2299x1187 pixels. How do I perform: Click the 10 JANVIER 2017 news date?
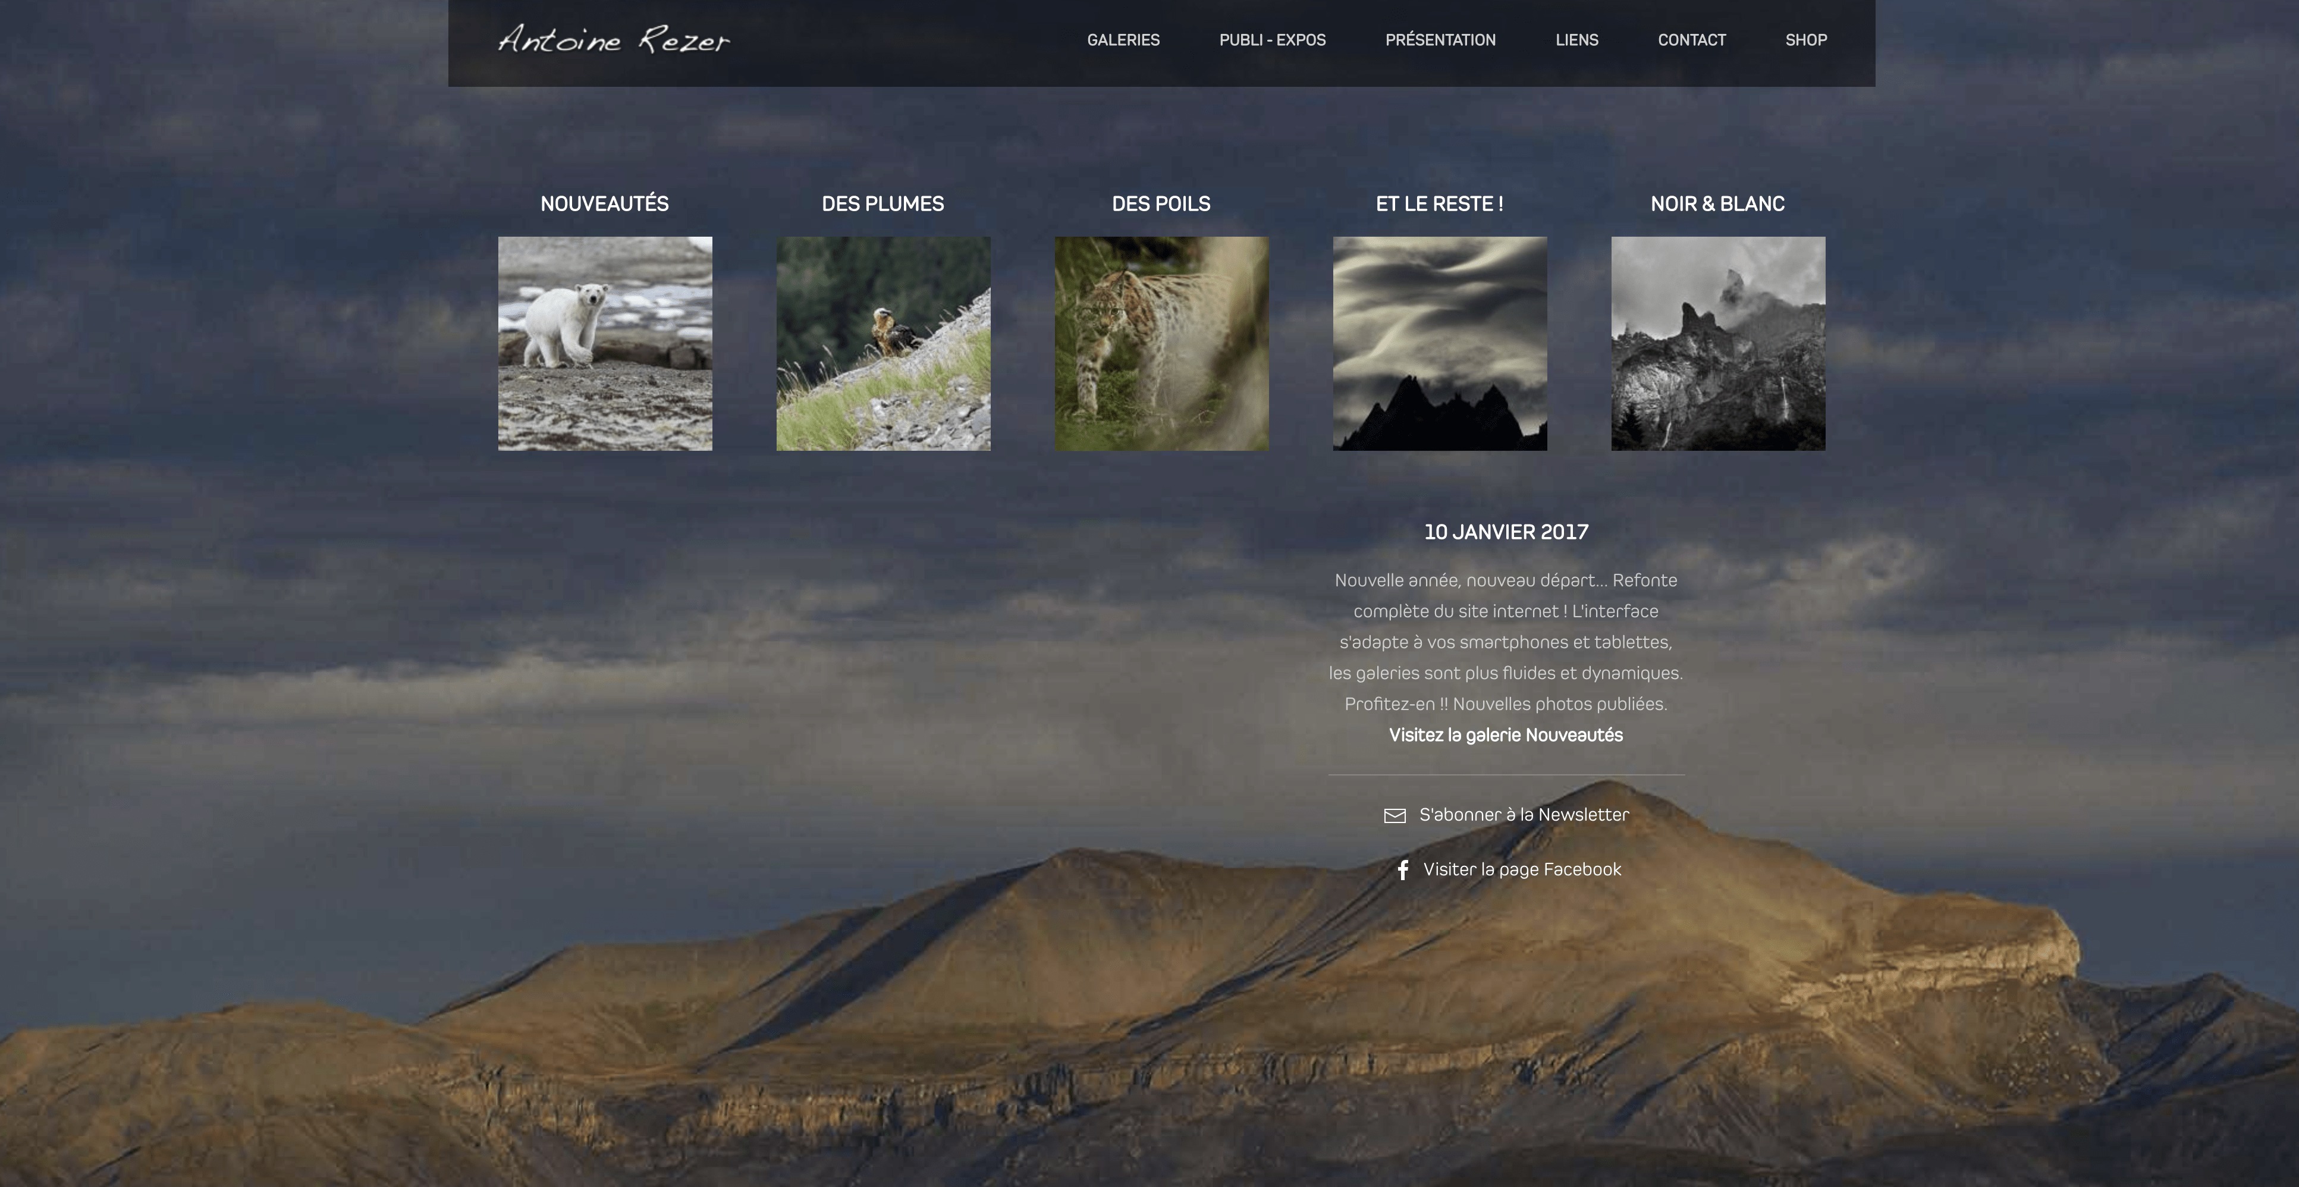coord(1506,532)
